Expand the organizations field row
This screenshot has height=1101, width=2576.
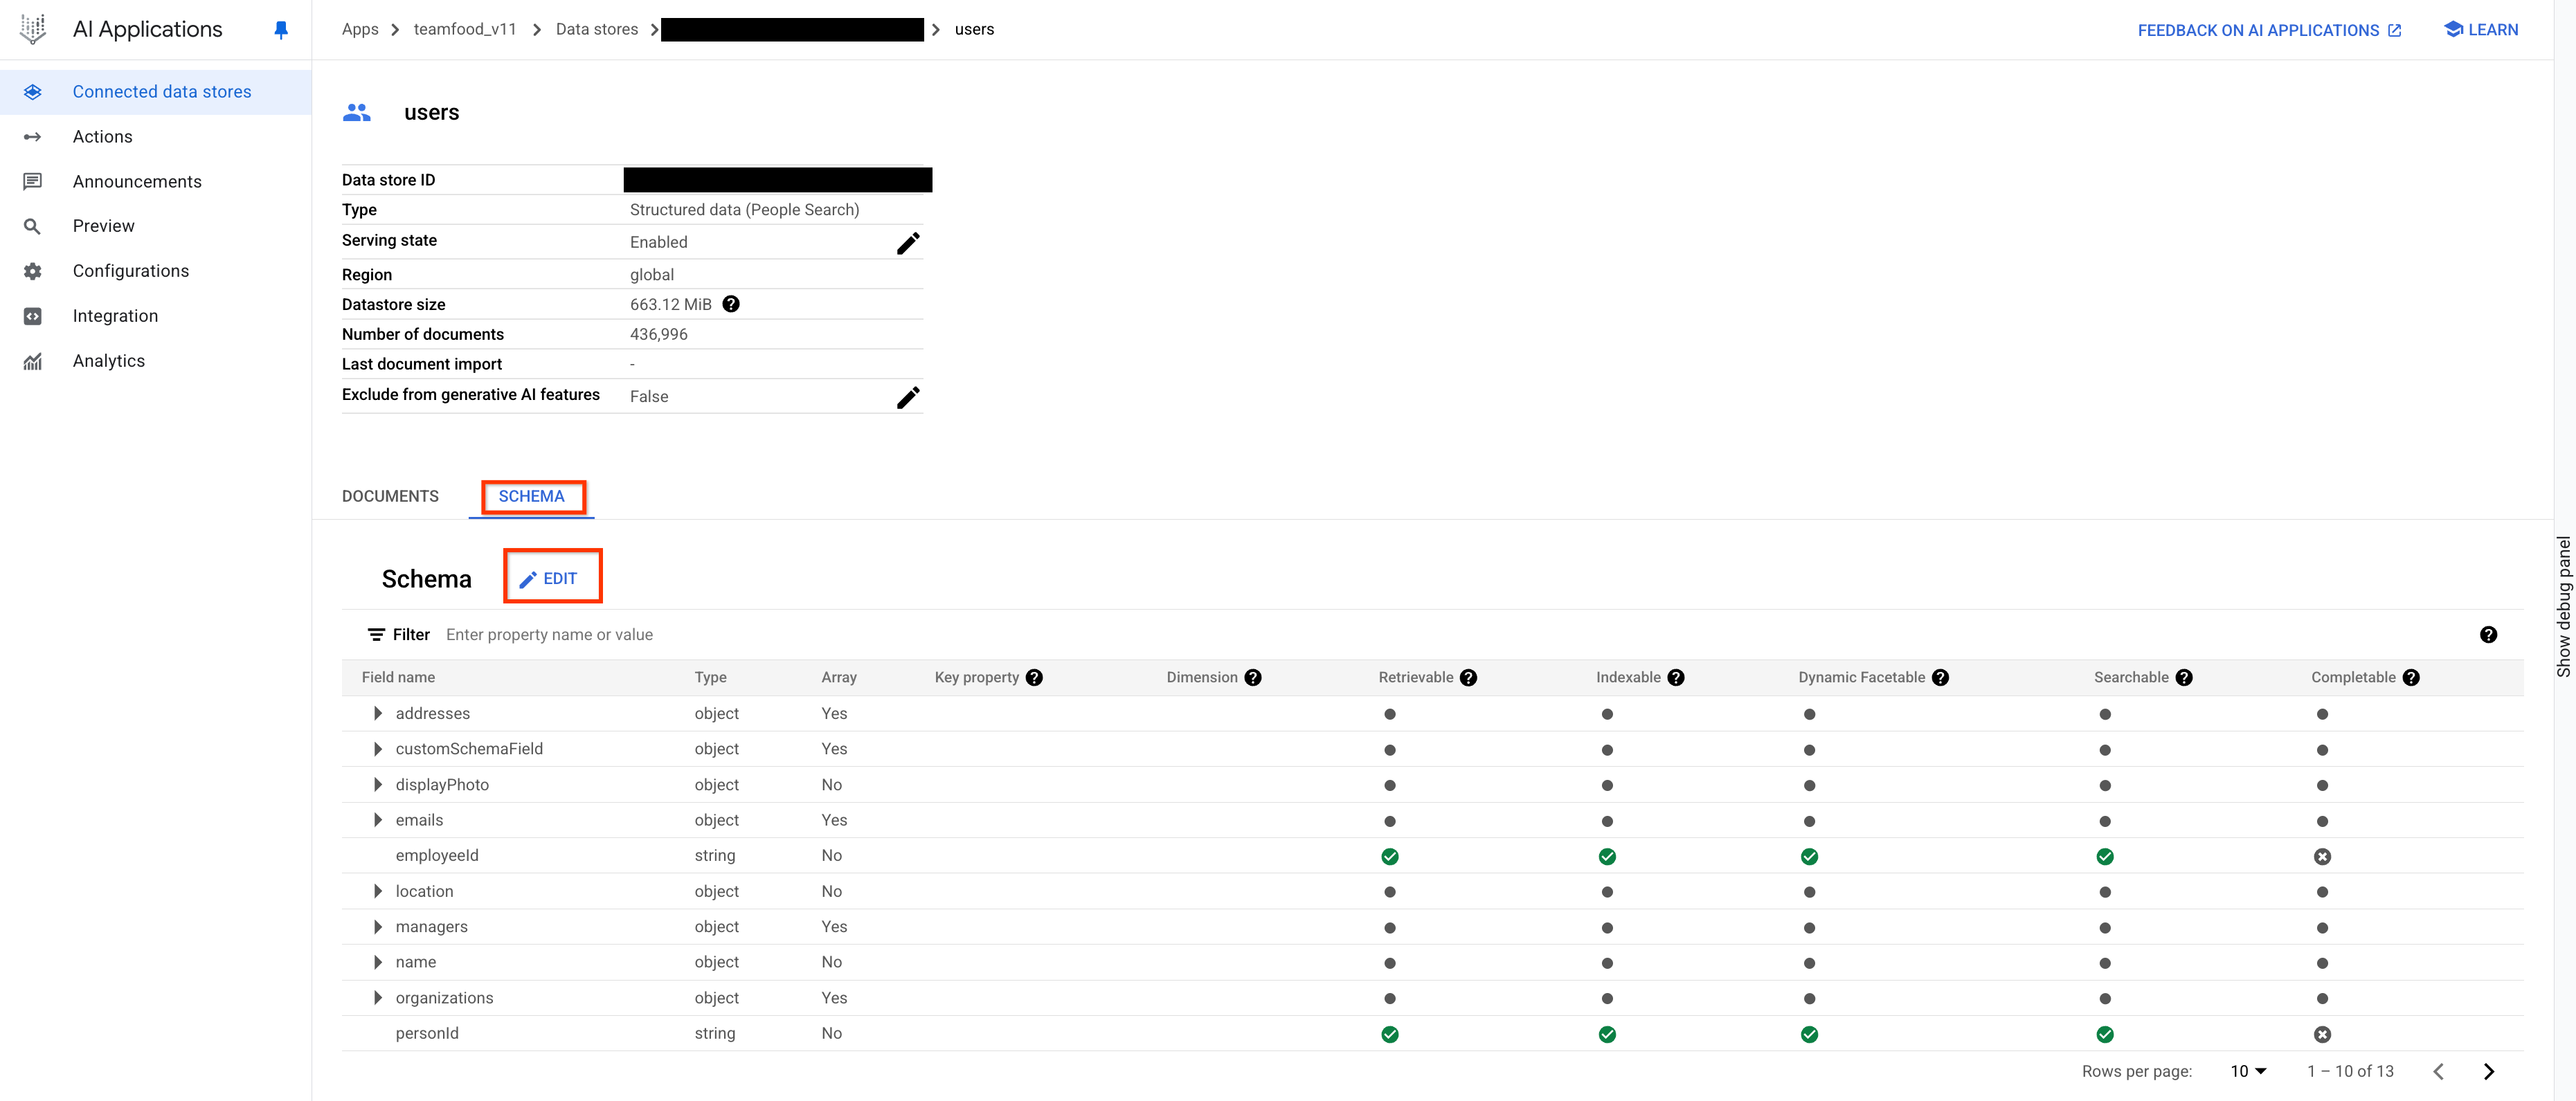point(378,998)
